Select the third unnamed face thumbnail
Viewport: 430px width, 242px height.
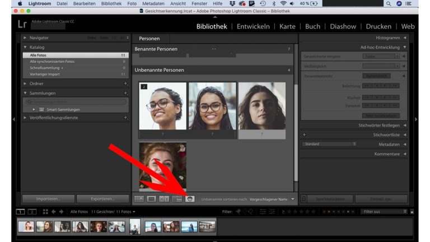[x=261, y=106]
